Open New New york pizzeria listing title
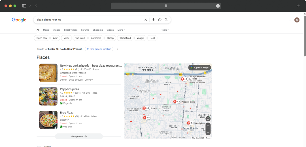The width and height of the screenshot is (306, 147). pos(91,66)
